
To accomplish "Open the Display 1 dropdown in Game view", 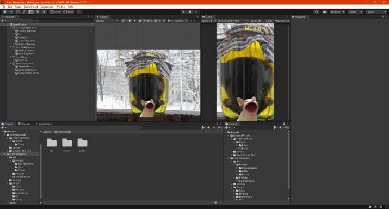I will tap(208, 21).
